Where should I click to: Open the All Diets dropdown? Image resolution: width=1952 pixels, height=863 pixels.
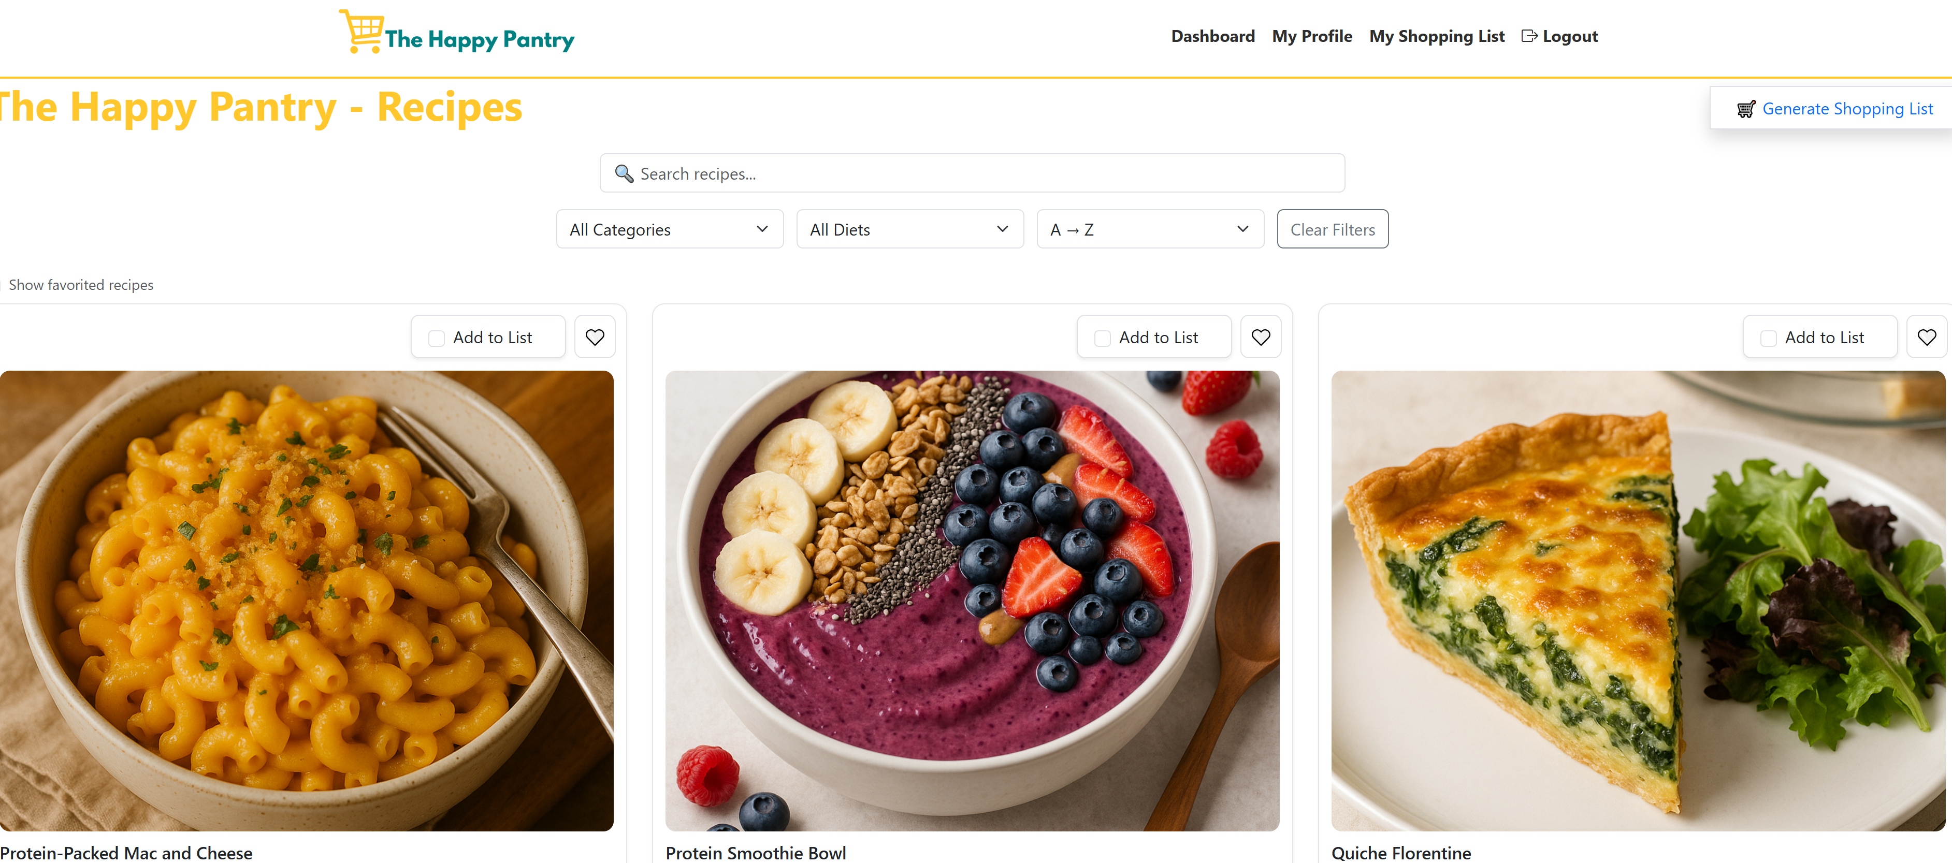click(x=910, y=229)
